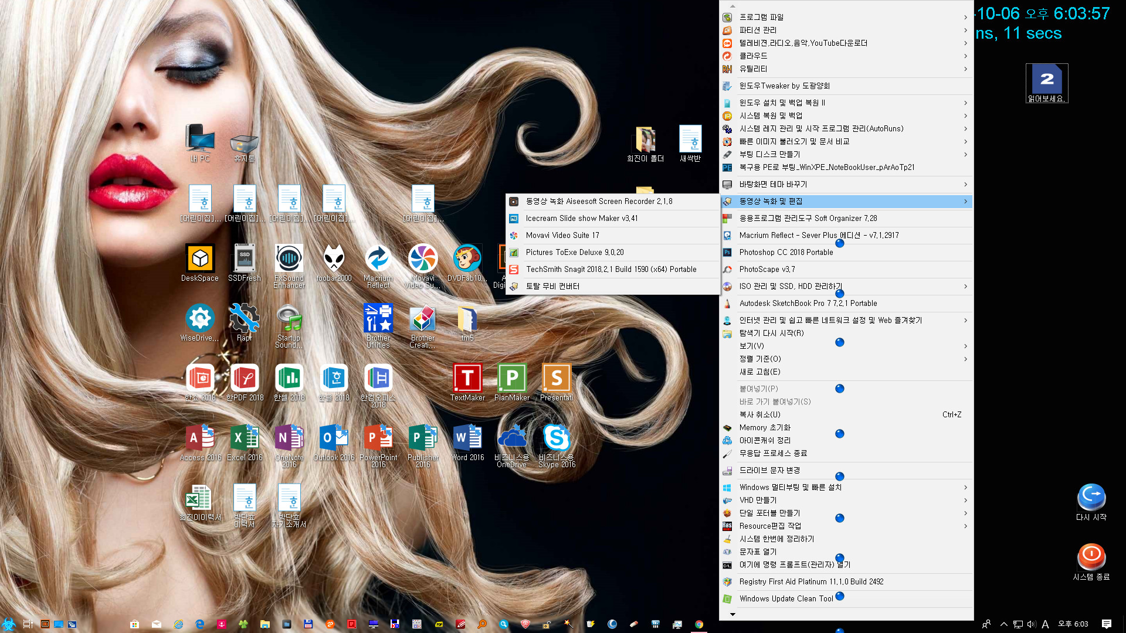Open the 희진이 폴더 desktop folder
The image size is (1126, 633).
(x=645, y=144)
